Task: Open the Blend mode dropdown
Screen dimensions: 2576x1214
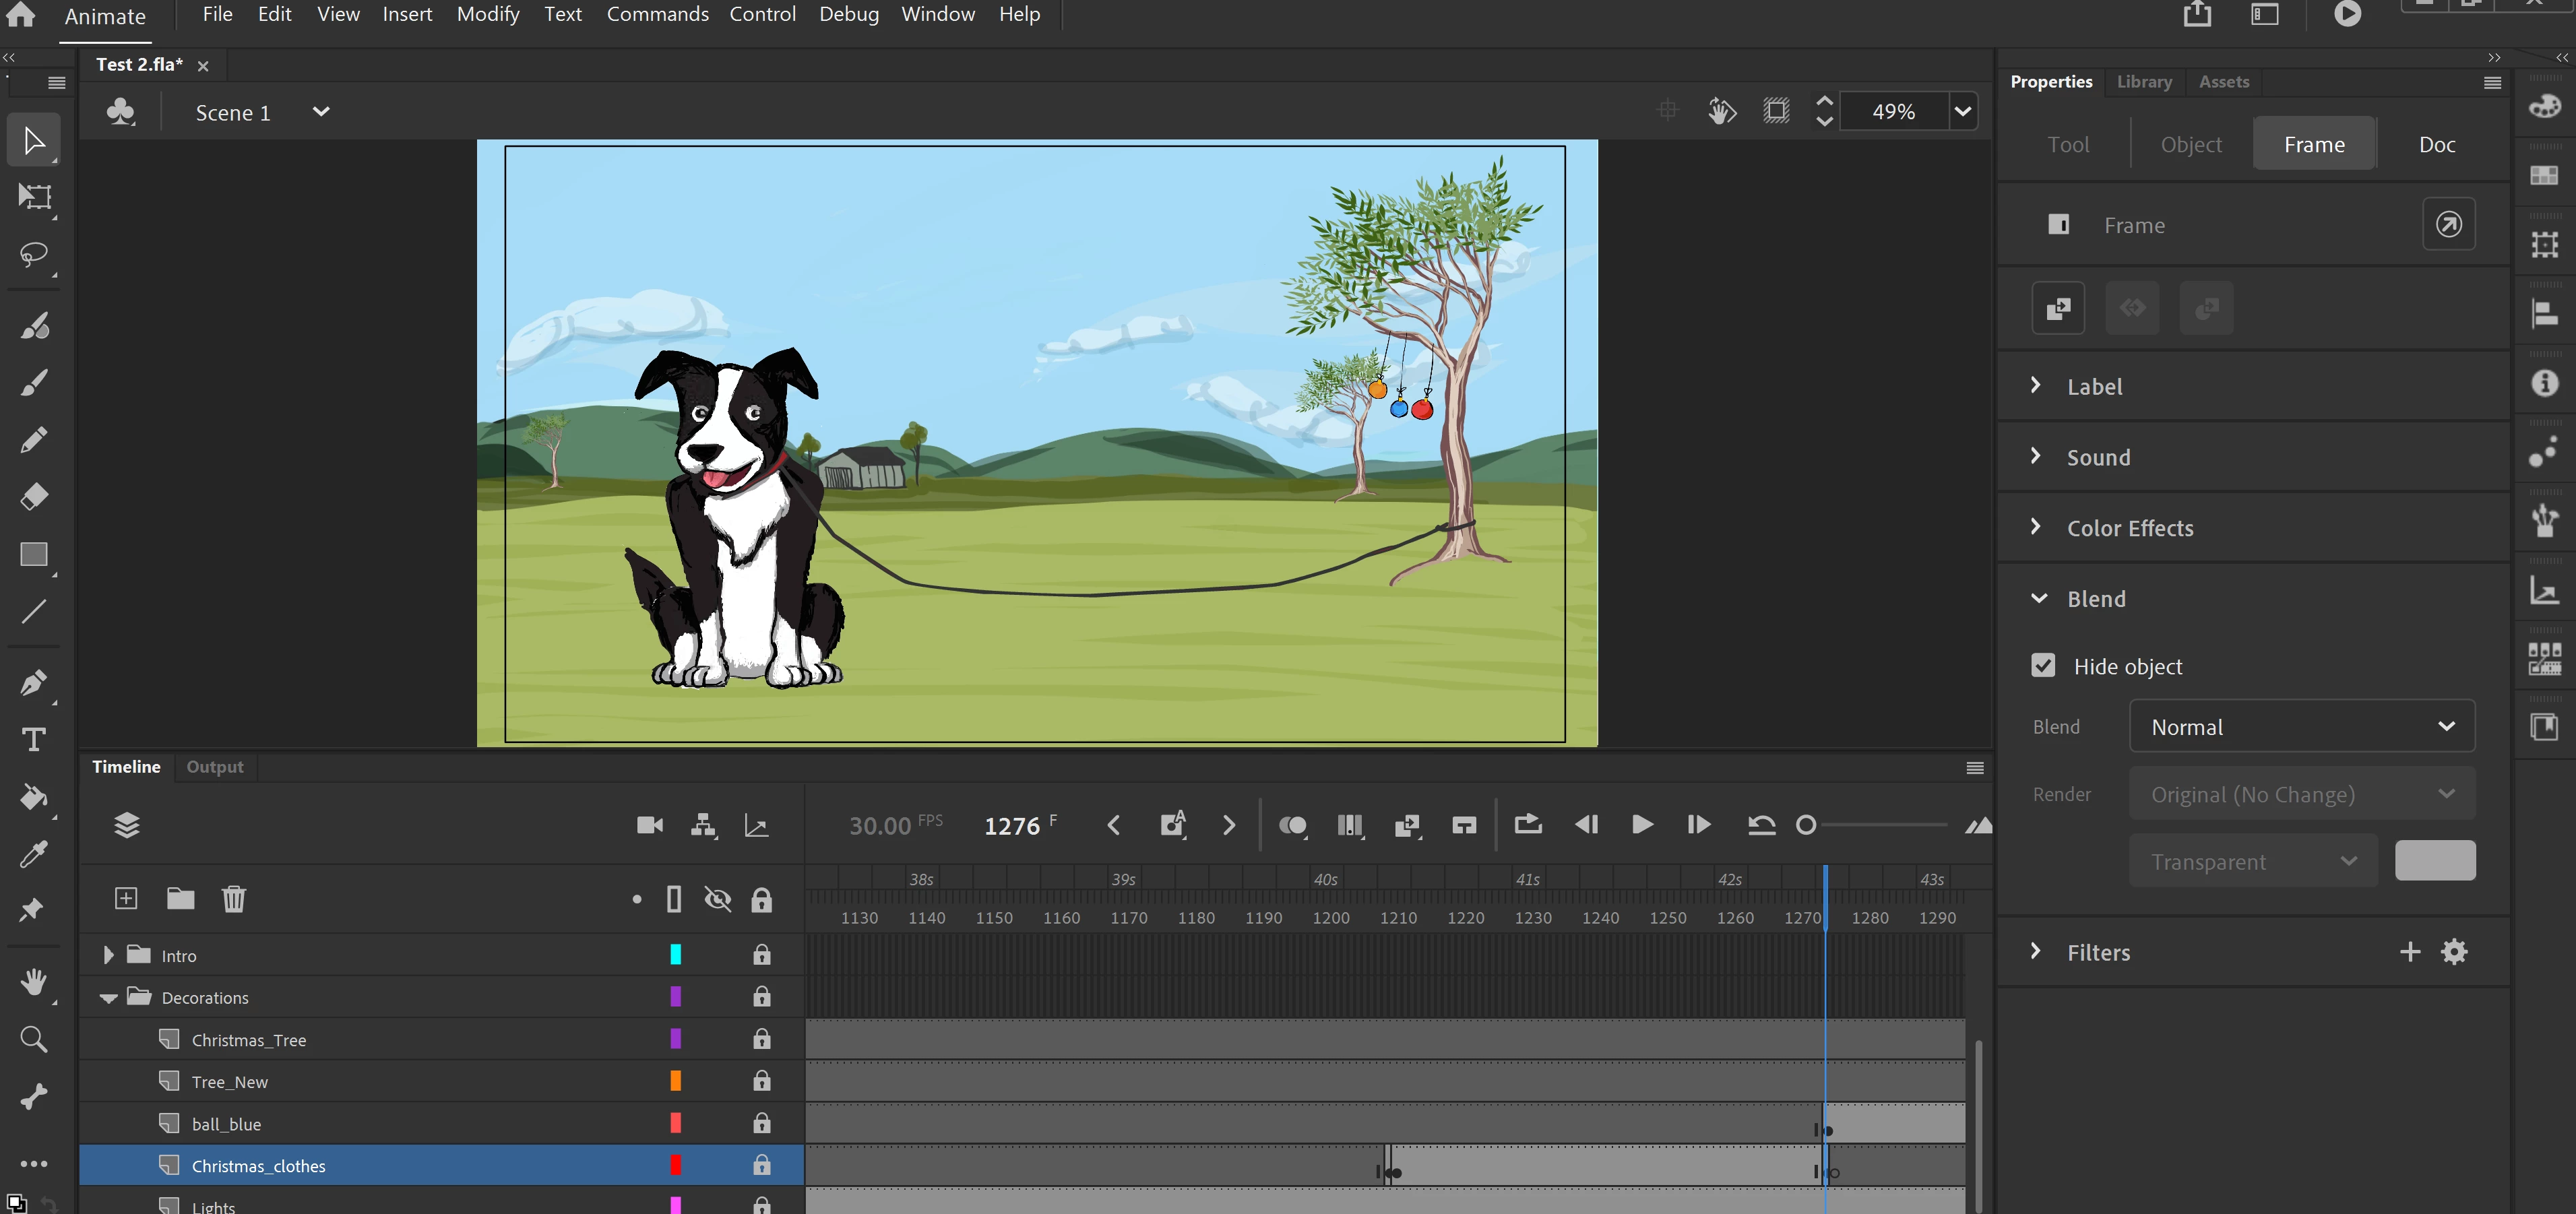Action: (2301, 727)
